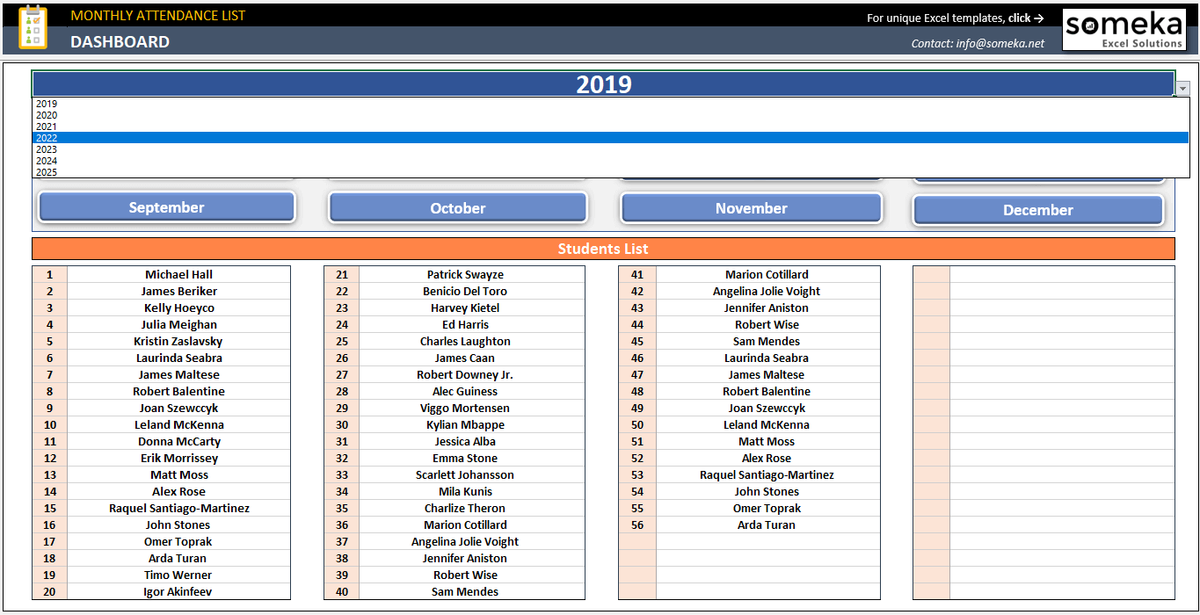Click Jennifer Aniston in row 43
Viewport: 1200px width, 615px height.
click(x=767, y=308)
